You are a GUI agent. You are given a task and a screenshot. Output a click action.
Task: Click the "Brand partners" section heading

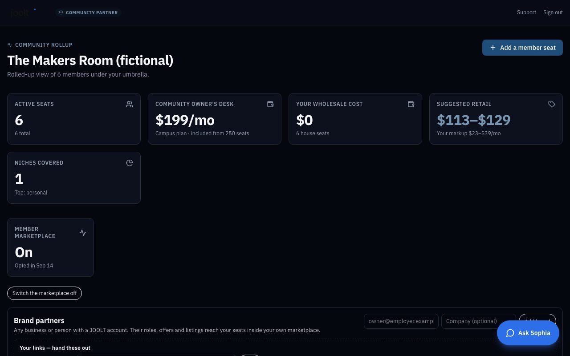click(39, 320)
